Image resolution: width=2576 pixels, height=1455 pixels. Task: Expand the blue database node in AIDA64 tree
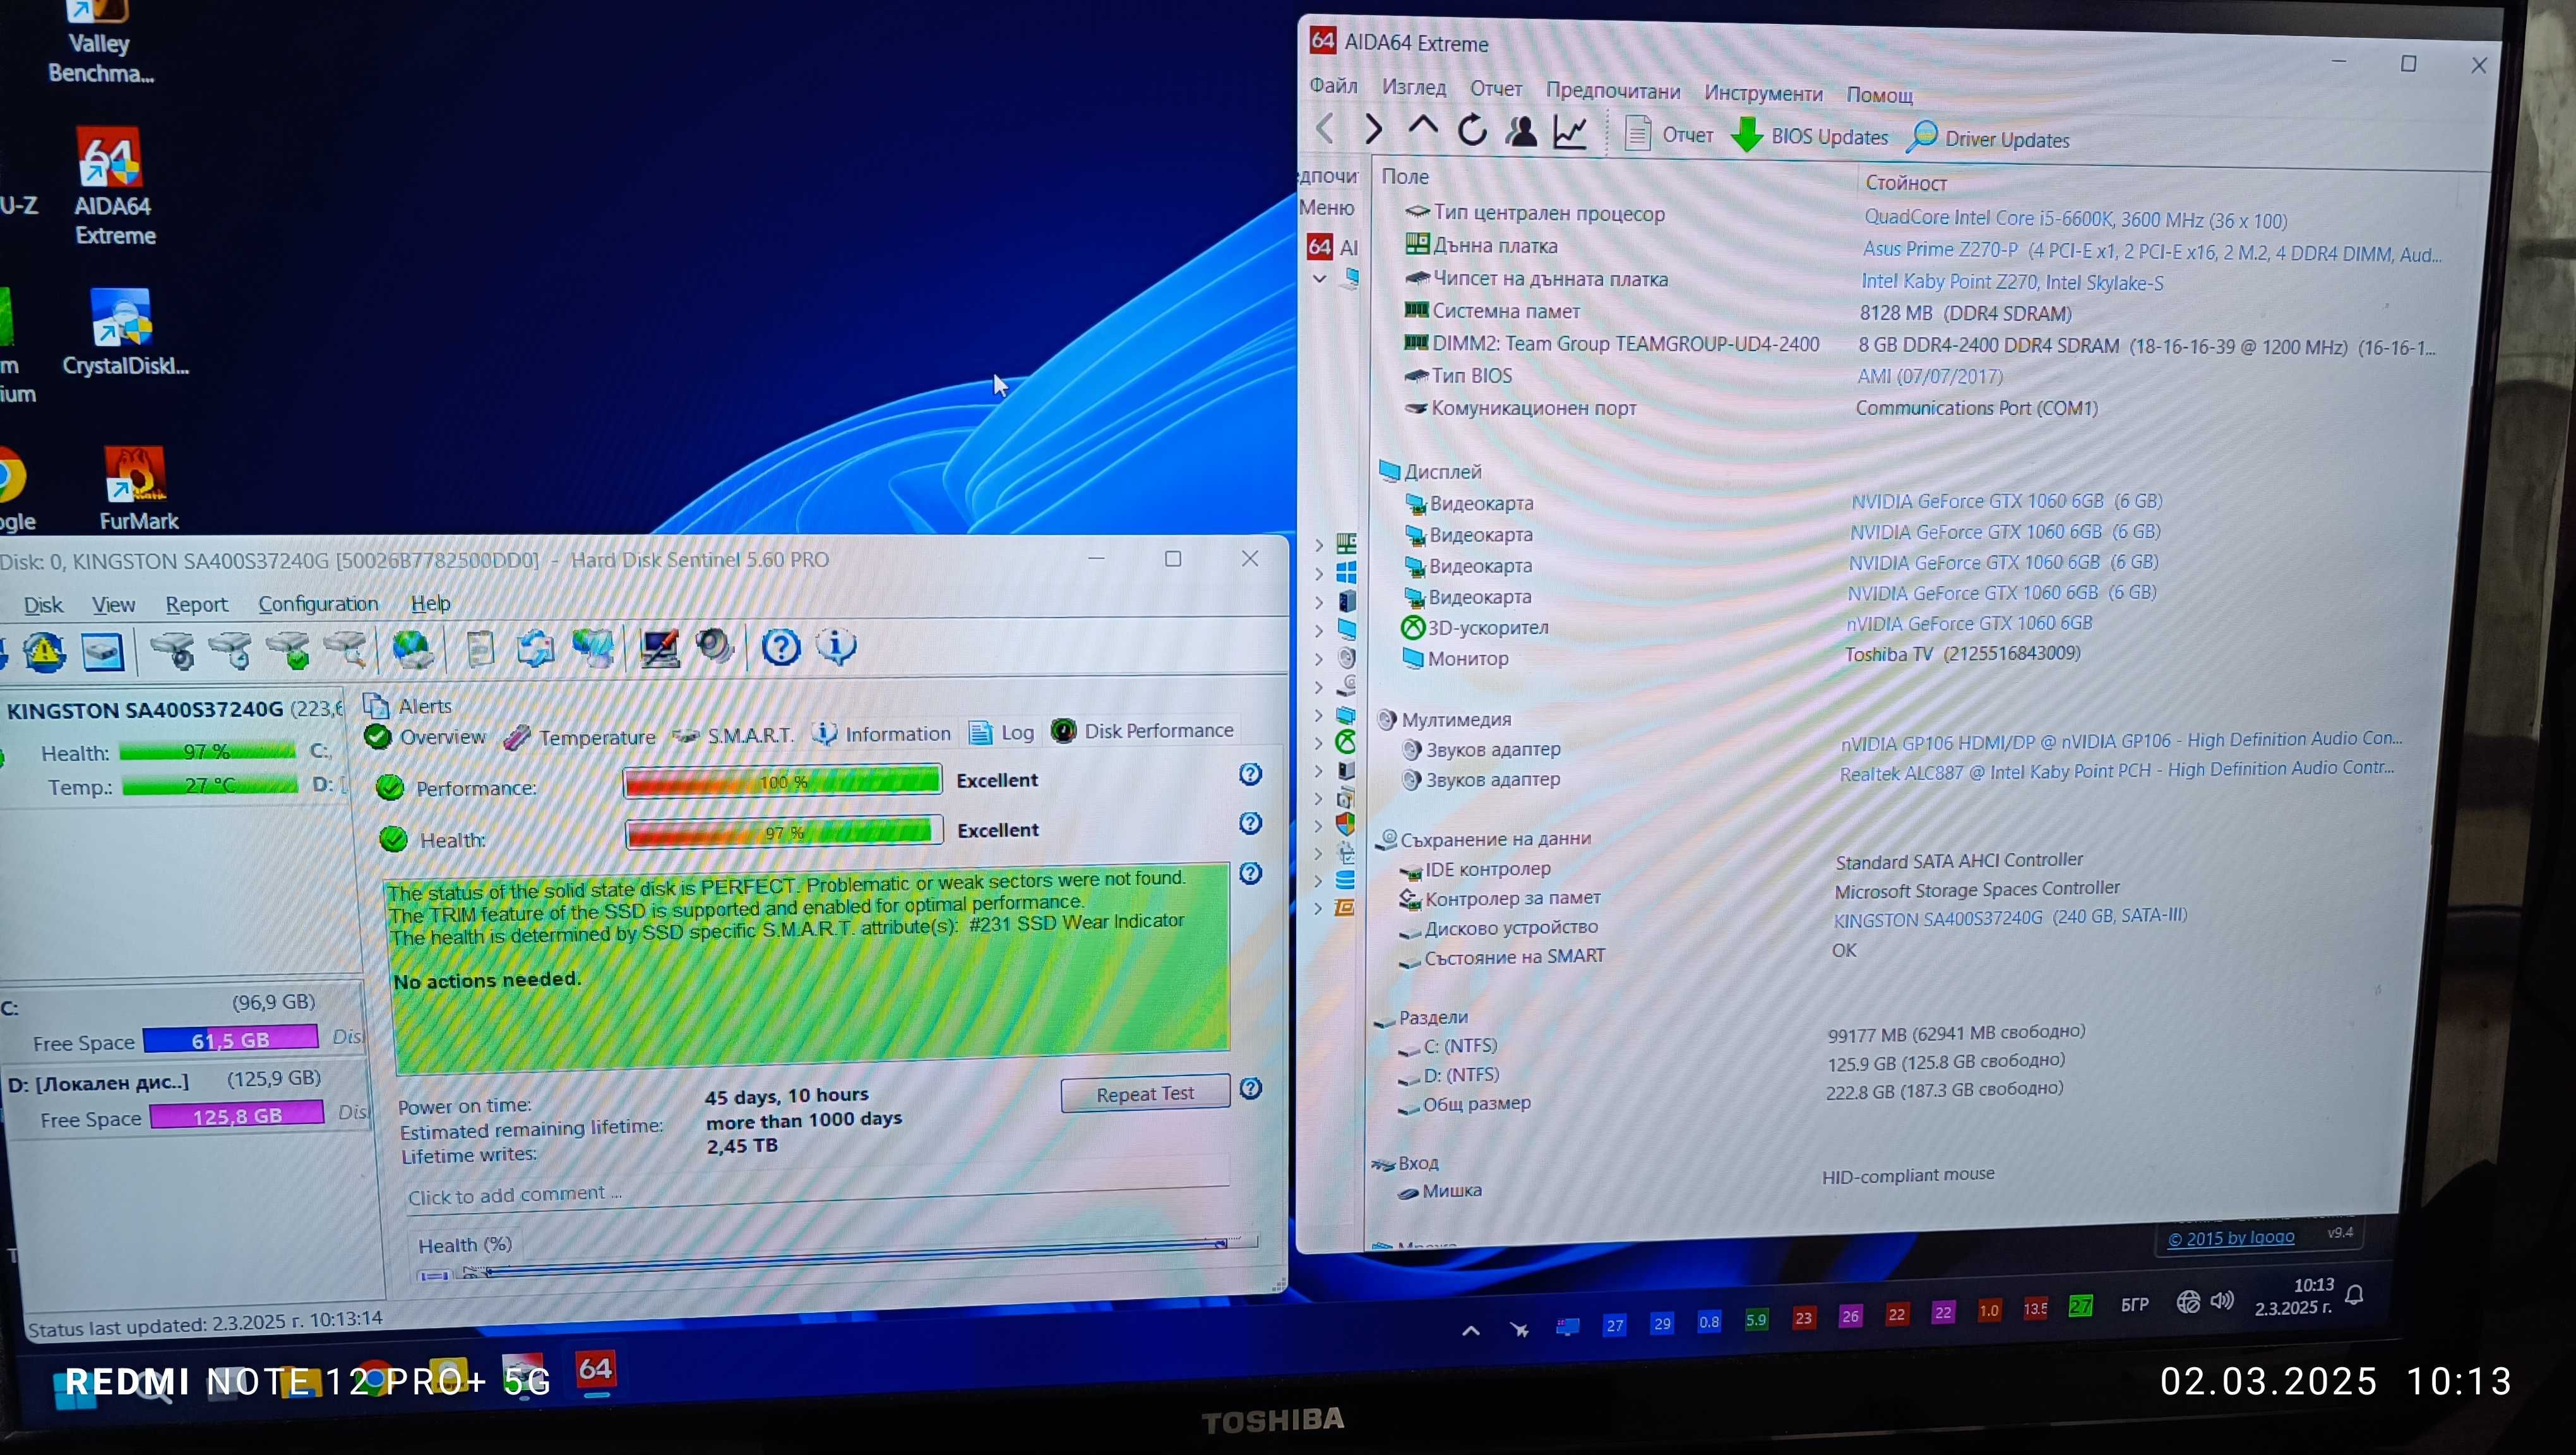click(x=1319, y=881)
